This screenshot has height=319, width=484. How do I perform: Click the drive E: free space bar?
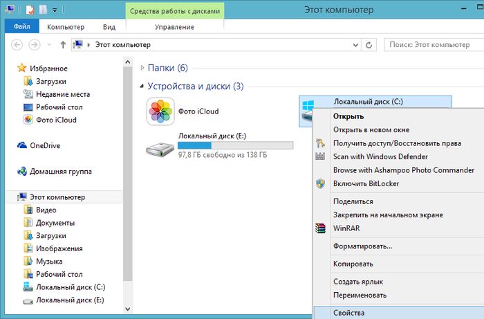pyautogui.click(x=235, y=145)
